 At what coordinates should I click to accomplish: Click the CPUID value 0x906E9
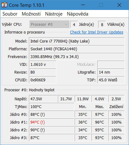(43, 80)
